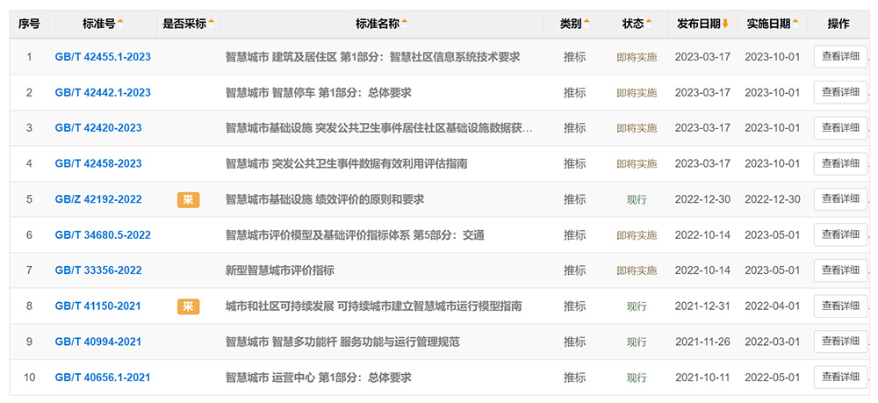This screenshot has width=878, height=403.
Task: Click 推标 category in GB/T 42455.1-2023 row
Action: [x=574, y=57]
